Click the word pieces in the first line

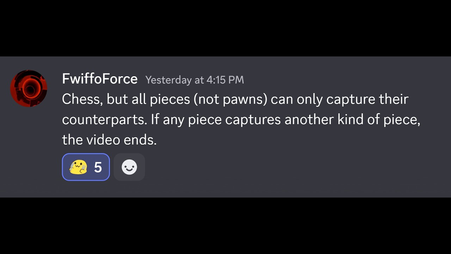pyautogui.click(x=169, y=99)
